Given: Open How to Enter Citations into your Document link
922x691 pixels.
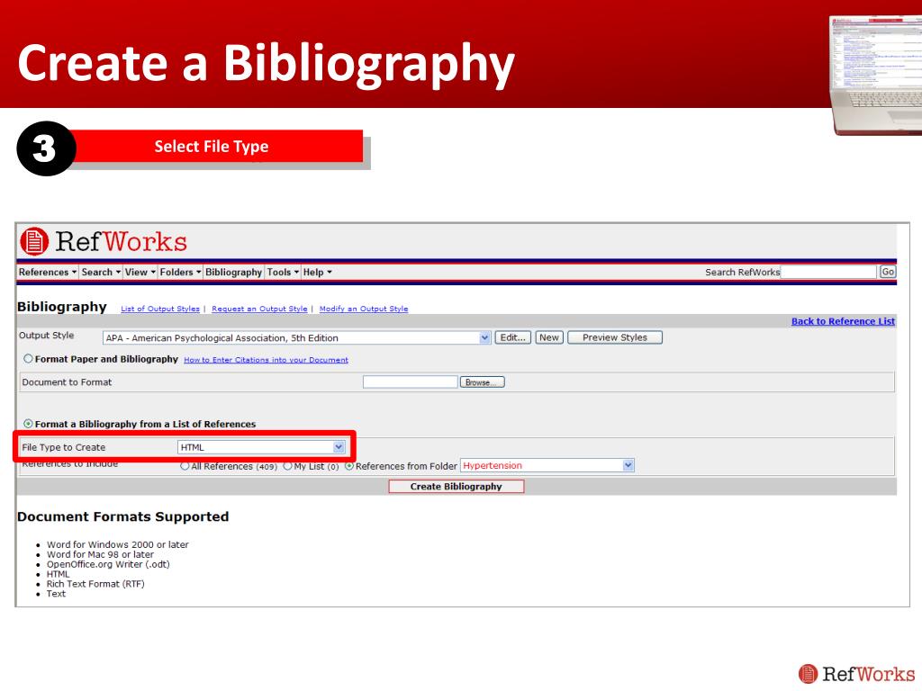Looking at the screenshot, I should [266, 360].
